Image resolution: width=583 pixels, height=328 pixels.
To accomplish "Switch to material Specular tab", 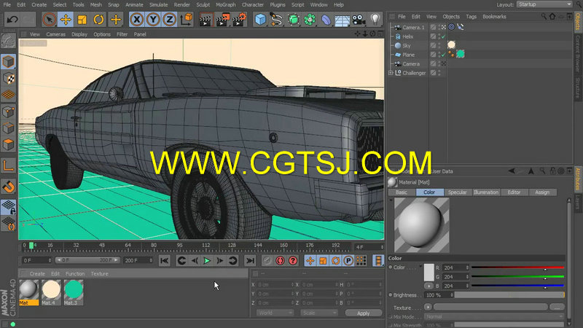I will [458, 192].
